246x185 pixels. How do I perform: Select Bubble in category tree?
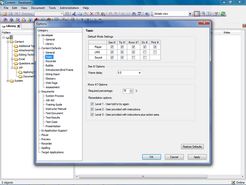(50, 66)
